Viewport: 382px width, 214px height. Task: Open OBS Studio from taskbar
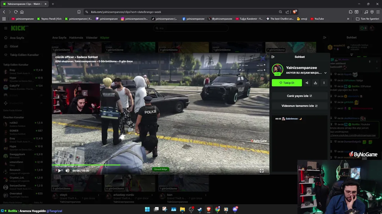(x=191, y=209)
